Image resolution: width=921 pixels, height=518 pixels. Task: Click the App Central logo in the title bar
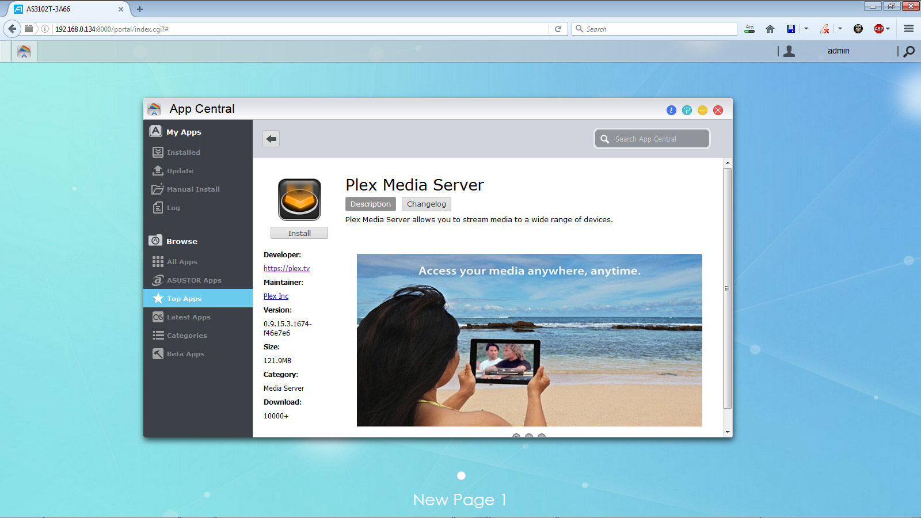tap(154, 109)
